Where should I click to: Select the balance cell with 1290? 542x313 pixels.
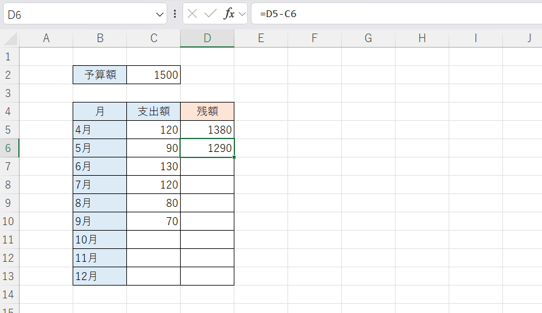pos(207,148)
